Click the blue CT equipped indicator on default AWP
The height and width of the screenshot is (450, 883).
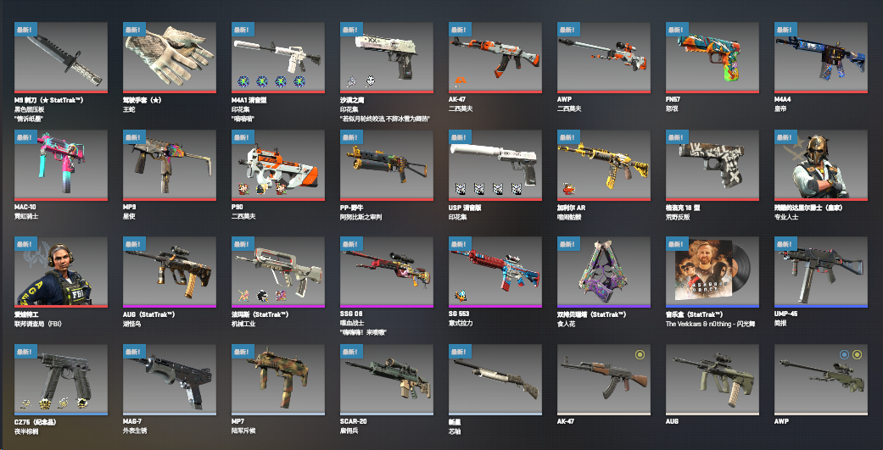point(844,354)
